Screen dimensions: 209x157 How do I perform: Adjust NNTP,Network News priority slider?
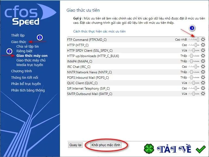194,72
